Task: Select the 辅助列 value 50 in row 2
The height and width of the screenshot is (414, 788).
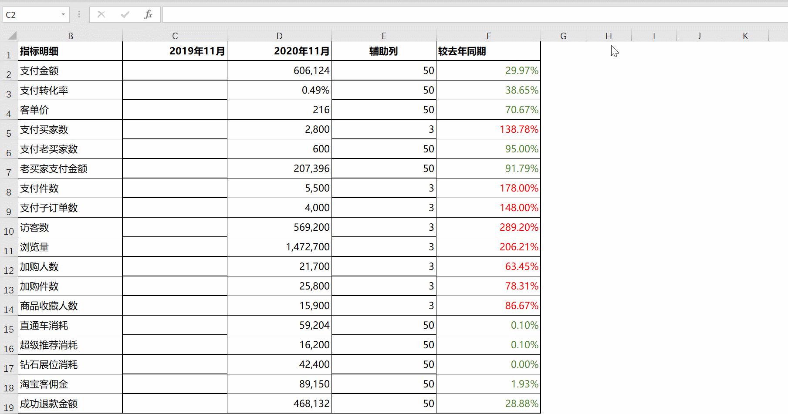Action: 384,71
